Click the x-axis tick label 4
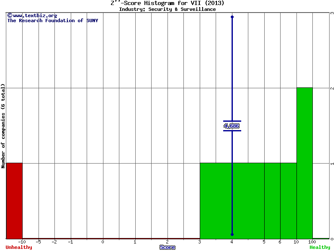335x251 pixels. 232,242
